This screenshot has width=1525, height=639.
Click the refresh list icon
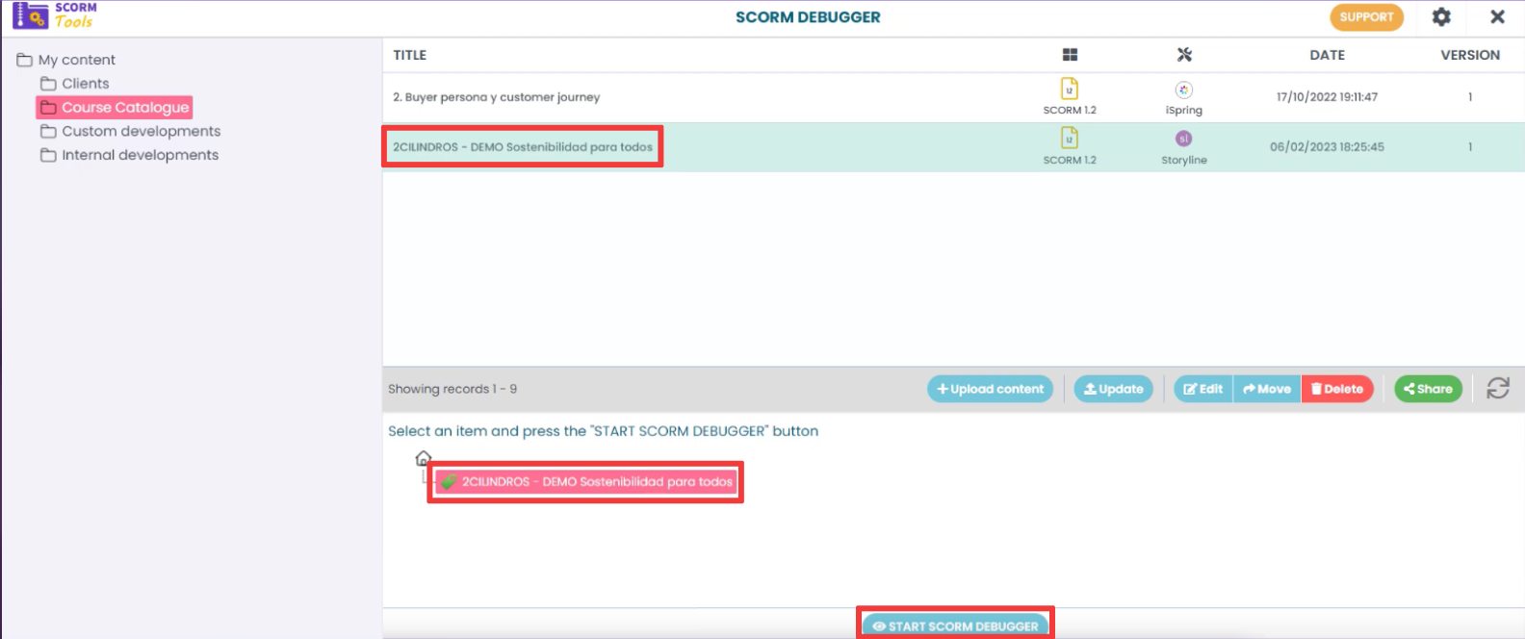pyautogui.click(x=1497, y=389)
